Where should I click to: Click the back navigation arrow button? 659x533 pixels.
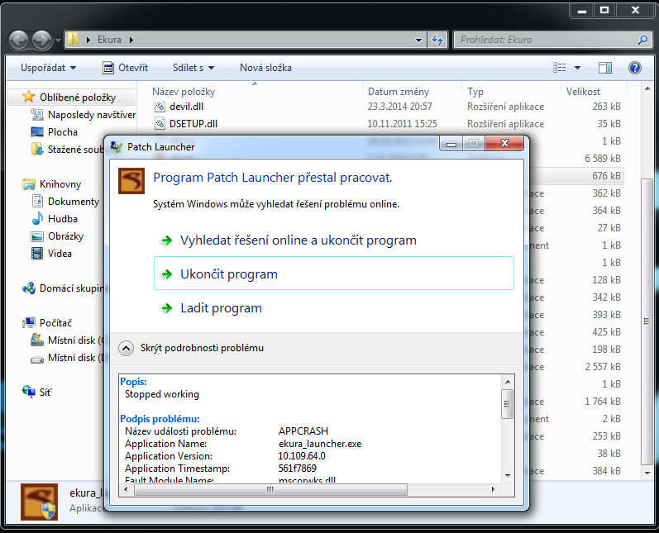pyautogui.click(x=20, y=40)
